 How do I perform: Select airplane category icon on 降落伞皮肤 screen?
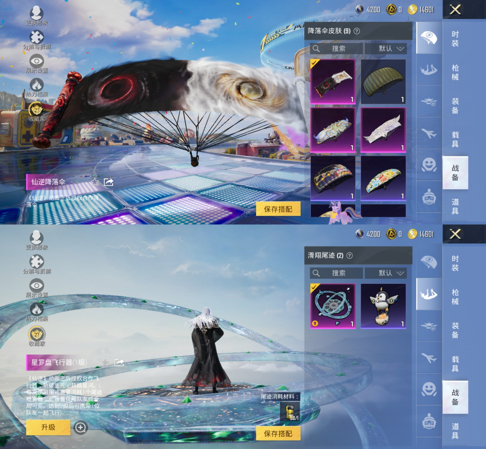[429, 133]
